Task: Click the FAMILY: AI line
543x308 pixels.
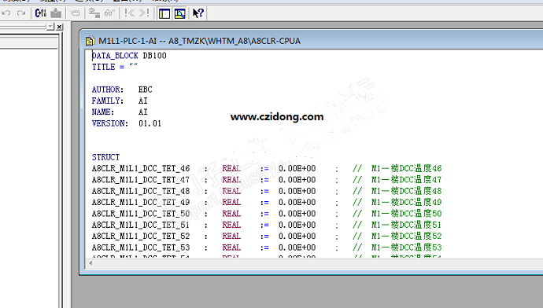Action: point(120,101)
